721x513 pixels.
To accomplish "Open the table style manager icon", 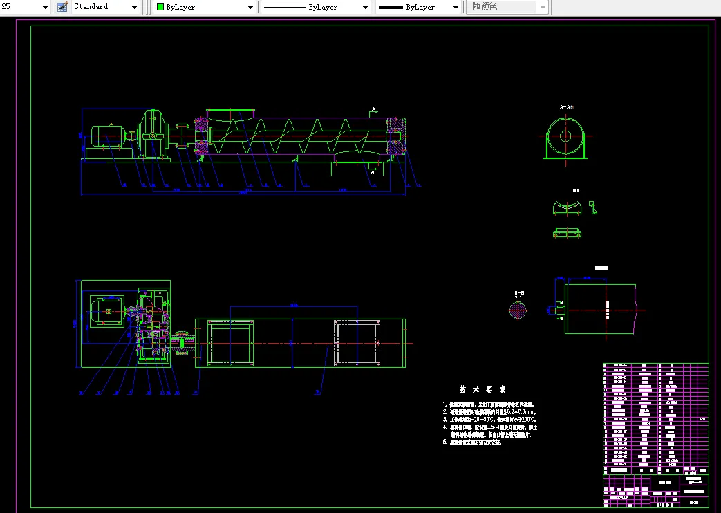I will (x=62, y=7).
